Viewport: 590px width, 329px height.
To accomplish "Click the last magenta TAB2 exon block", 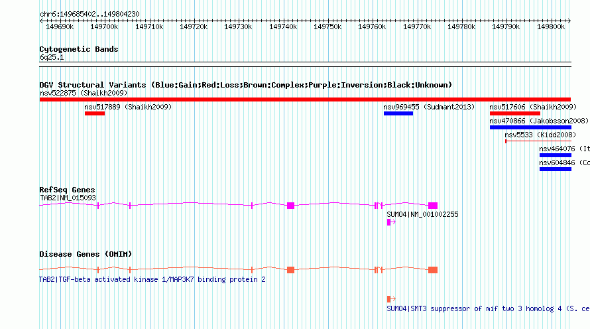I will (x=433, y=206).
